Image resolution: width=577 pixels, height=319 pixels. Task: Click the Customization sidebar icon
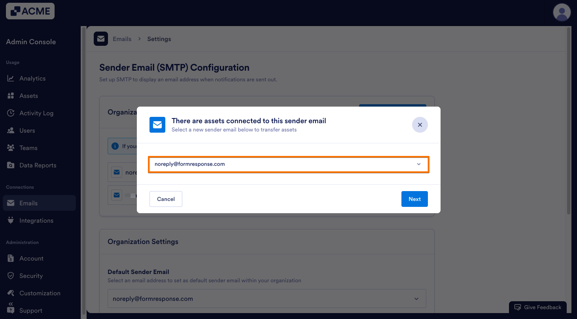coord(11,293)
